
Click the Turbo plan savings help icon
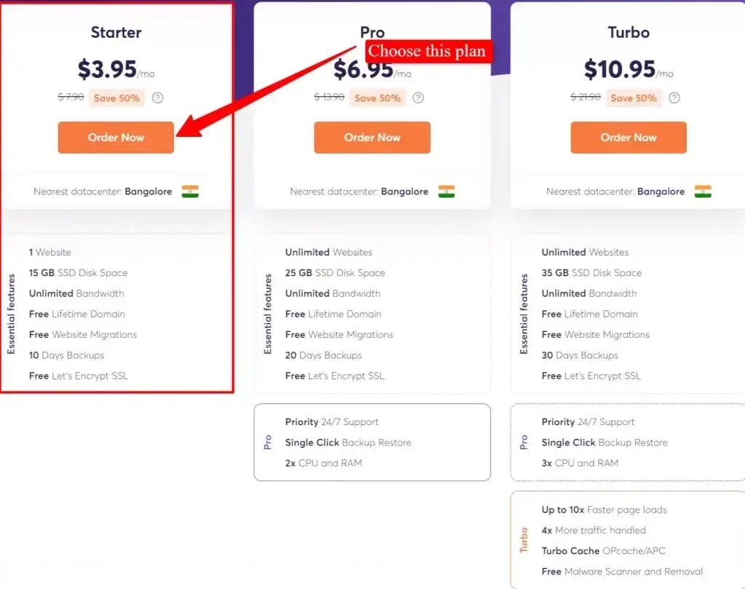[674, 98]
